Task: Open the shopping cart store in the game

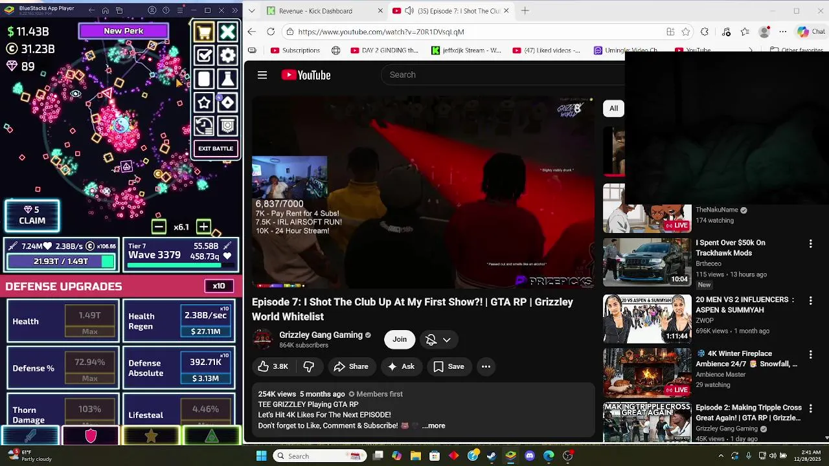Action: (204, 32)
